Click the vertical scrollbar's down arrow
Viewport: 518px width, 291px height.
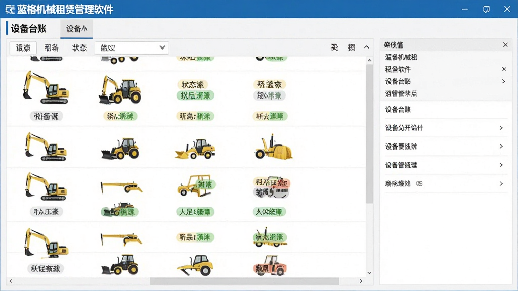(370, 273)
